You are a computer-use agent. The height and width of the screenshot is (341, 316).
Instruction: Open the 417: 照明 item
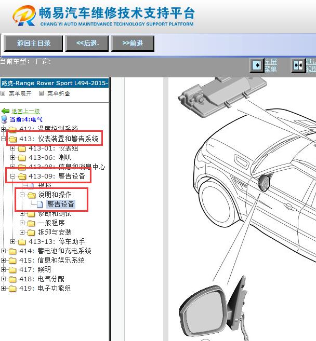35,269
